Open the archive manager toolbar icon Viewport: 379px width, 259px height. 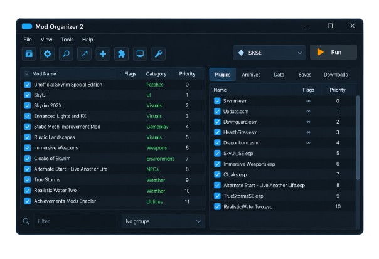point(29,54)
